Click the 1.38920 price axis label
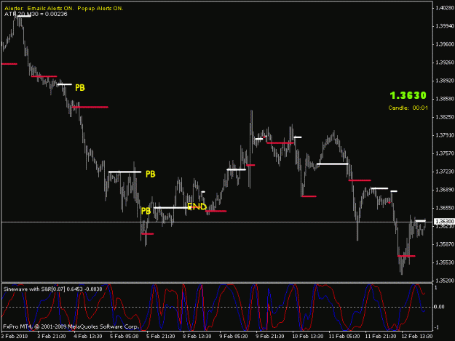Viewport: 455px width, 341px height. [x=445, y=81]
